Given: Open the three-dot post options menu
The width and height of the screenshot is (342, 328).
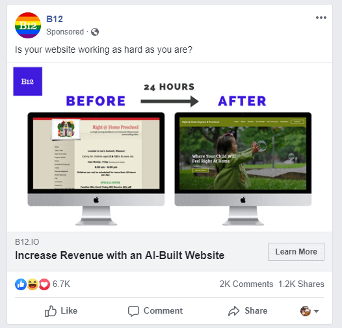Looking at the screenshot, I should [321, 18].
